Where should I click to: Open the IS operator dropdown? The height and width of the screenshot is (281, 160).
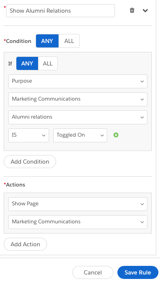tap(29, 135)
